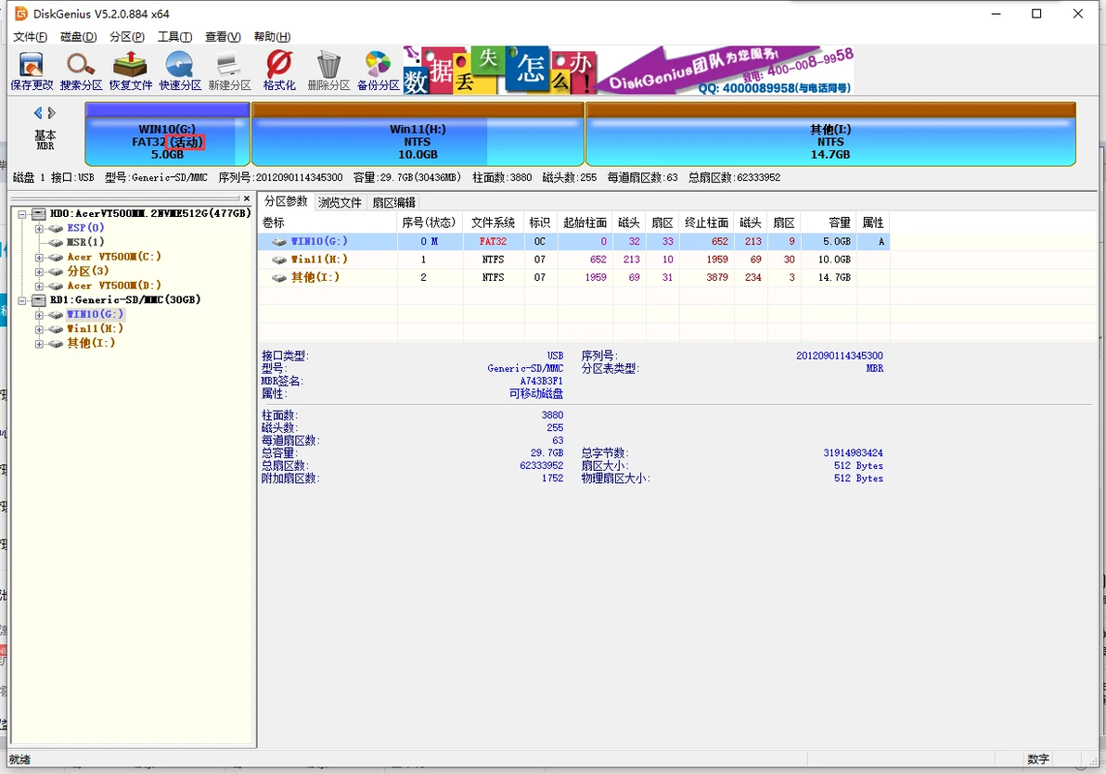1106x774 pixels.
Task: Expand the Acer VT500M(C:) tree node
Action: pyautogui.click(x=40, y=258)
